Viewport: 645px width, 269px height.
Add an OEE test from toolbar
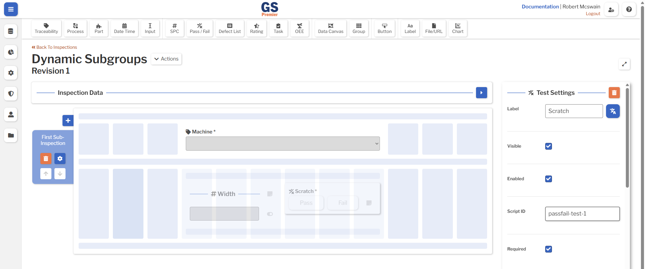click(300, 28)
